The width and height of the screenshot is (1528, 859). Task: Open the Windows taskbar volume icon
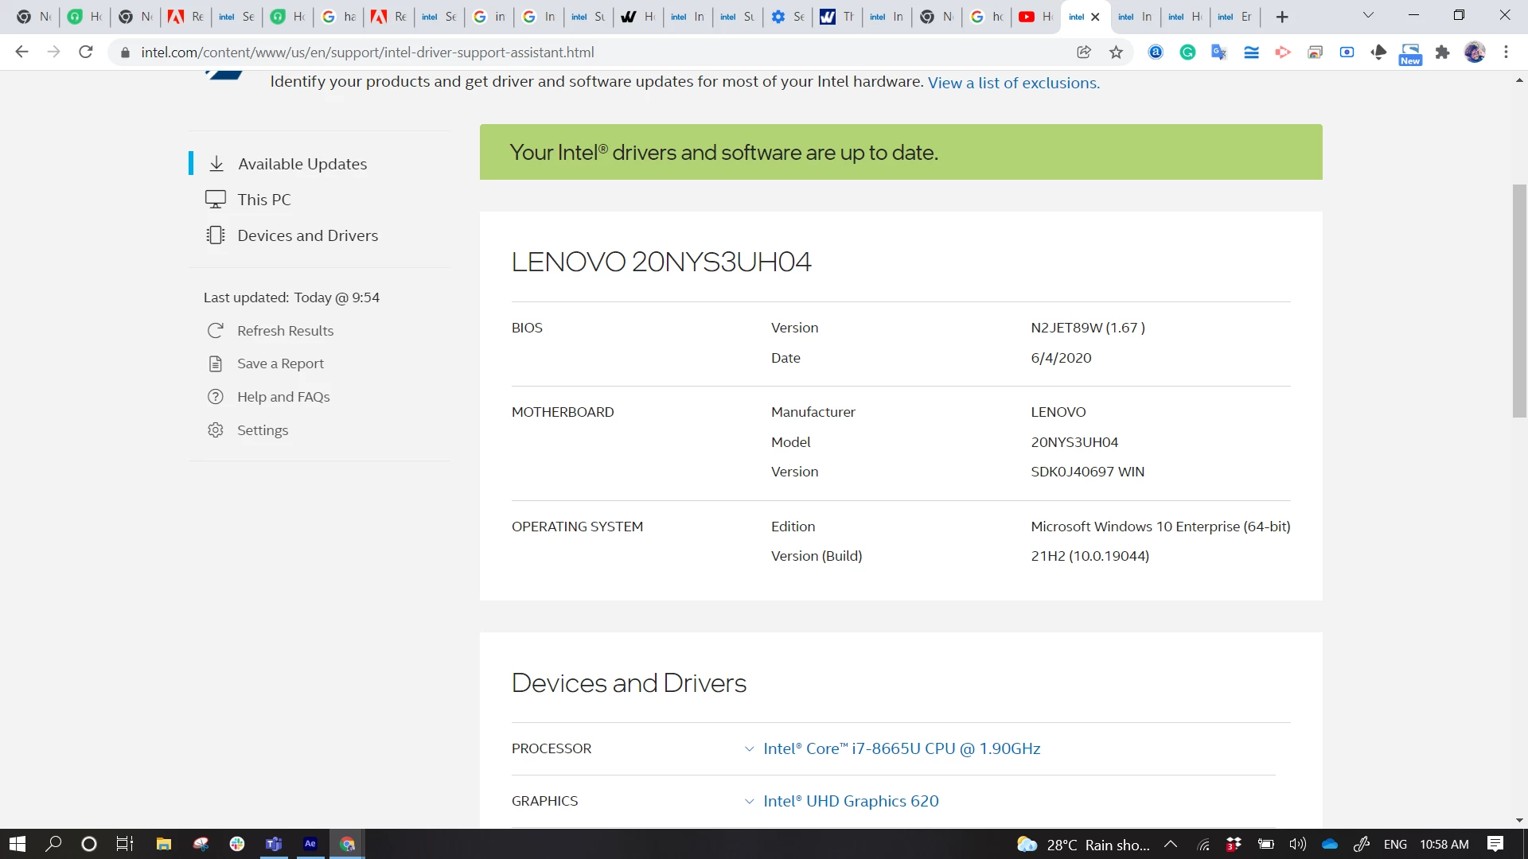[1297, 844]
